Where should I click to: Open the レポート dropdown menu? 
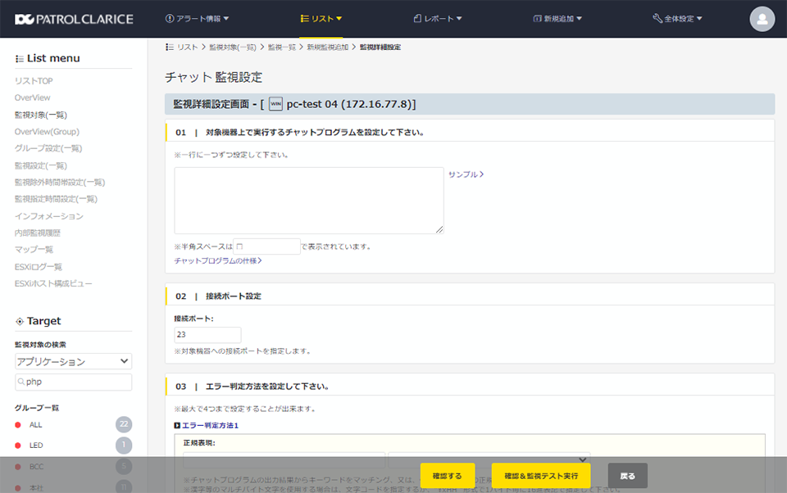point(438,19)
